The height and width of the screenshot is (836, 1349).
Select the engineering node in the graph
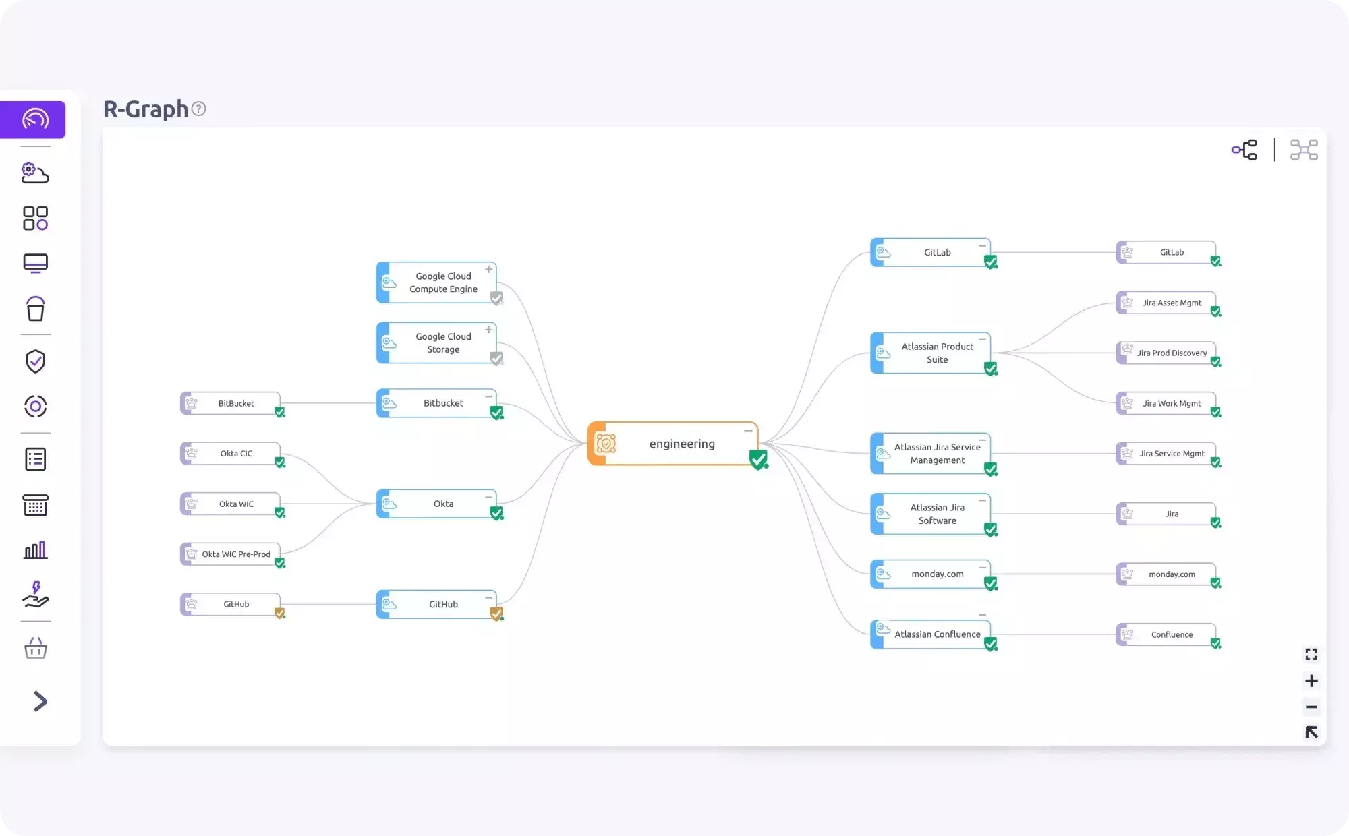(681, 444)
